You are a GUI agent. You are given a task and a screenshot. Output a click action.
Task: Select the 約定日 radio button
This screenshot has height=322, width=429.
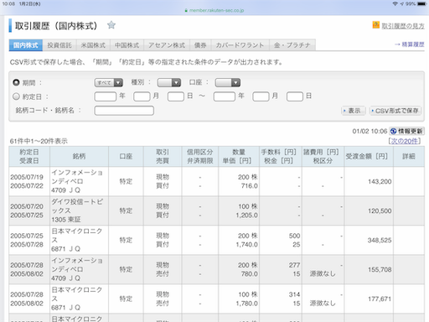[16, 96]
